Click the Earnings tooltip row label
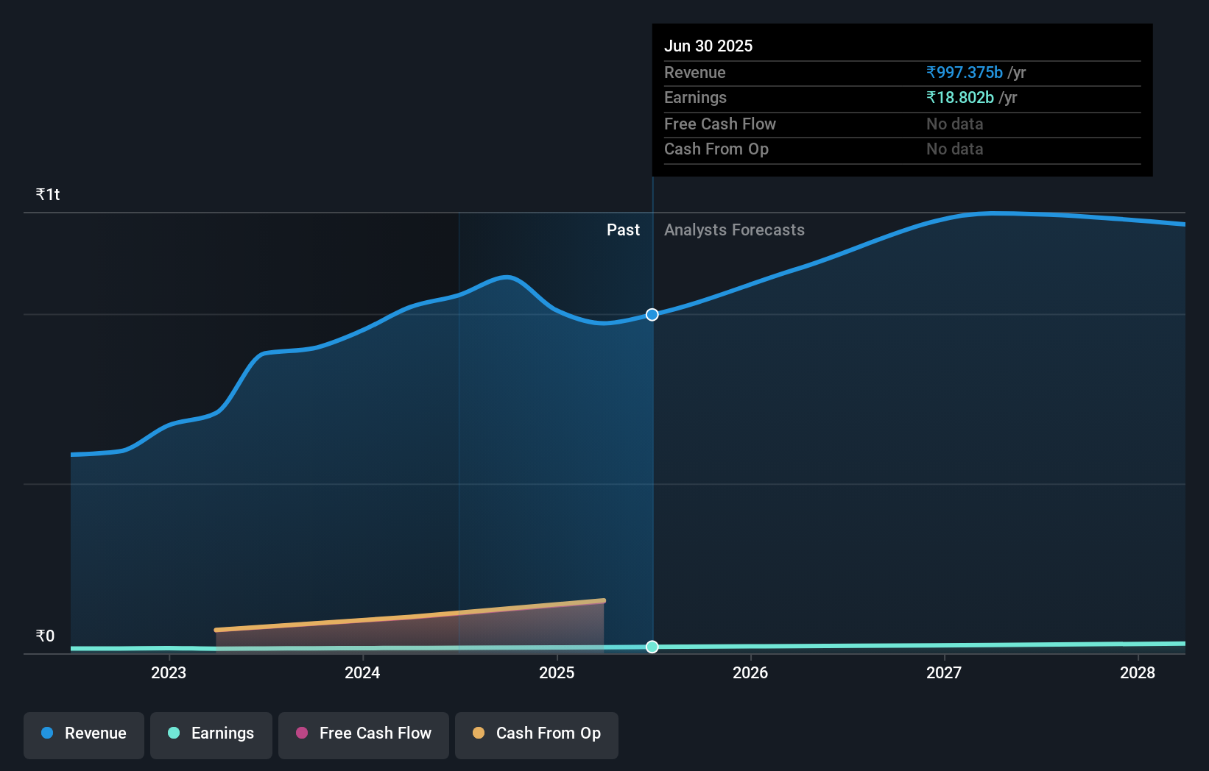 click(695, 97)
